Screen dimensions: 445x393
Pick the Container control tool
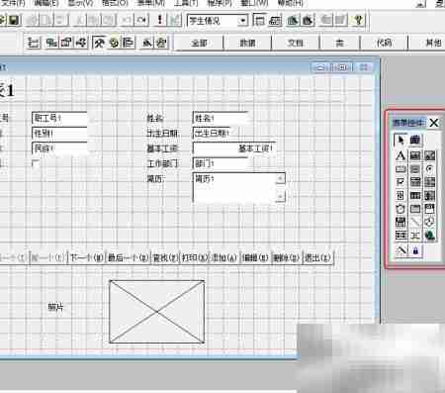click(400, 235)
